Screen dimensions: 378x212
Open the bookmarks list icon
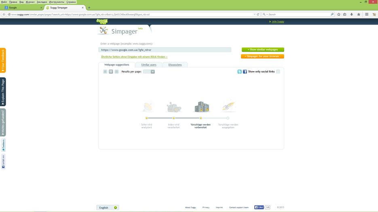pyautogui.click(x=345, y=15)
